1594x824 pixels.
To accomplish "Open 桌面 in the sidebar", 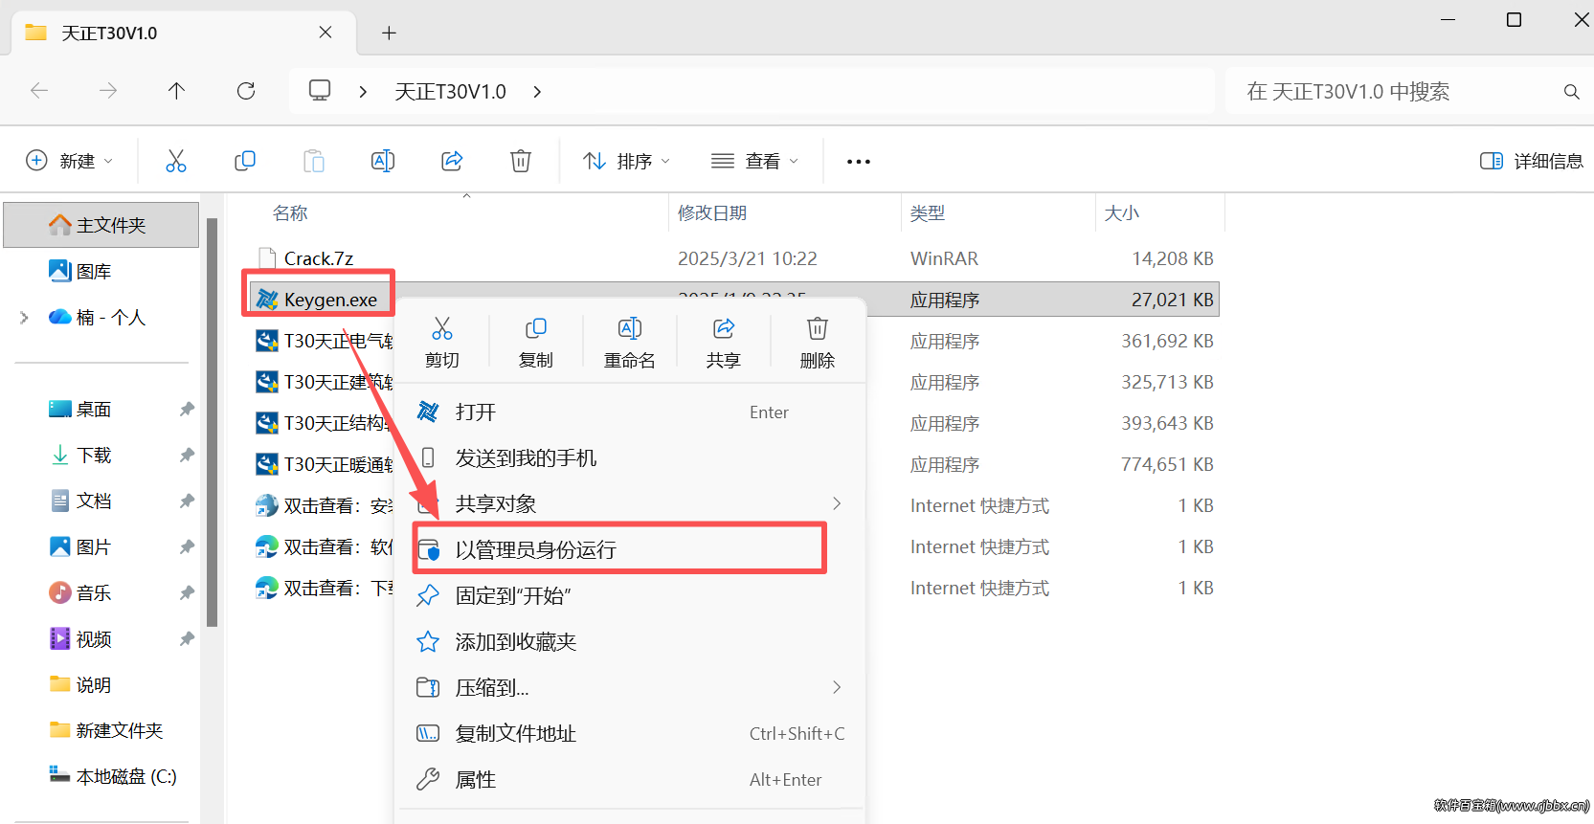I will [x=80, y=410].
